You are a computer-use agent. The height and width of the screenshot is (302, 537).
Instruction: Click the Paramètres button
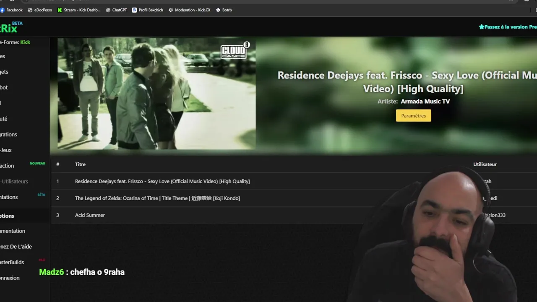pos(413,116)
